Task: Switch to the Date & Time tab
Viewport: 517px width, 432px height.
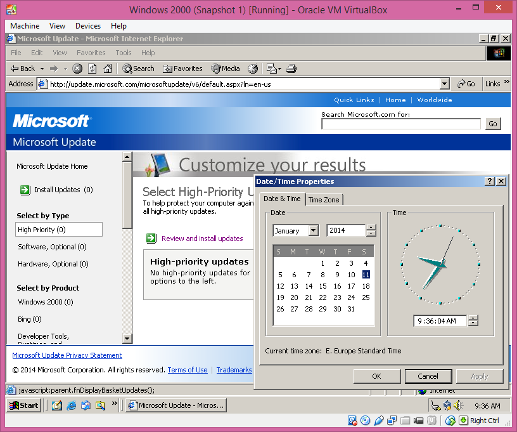Action: 282,199
